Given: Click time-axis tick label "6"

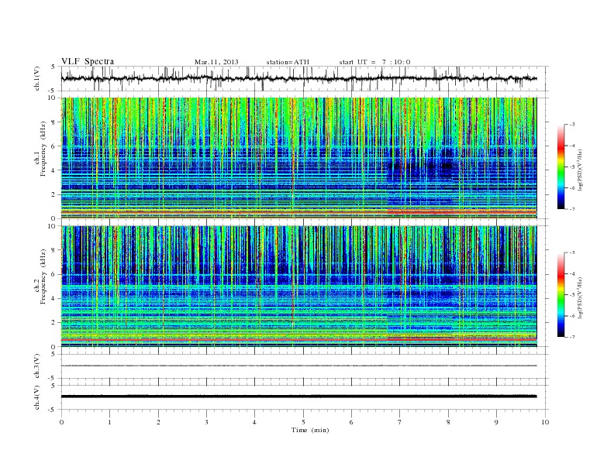Looking at the screenshot, I should point(351,422).
